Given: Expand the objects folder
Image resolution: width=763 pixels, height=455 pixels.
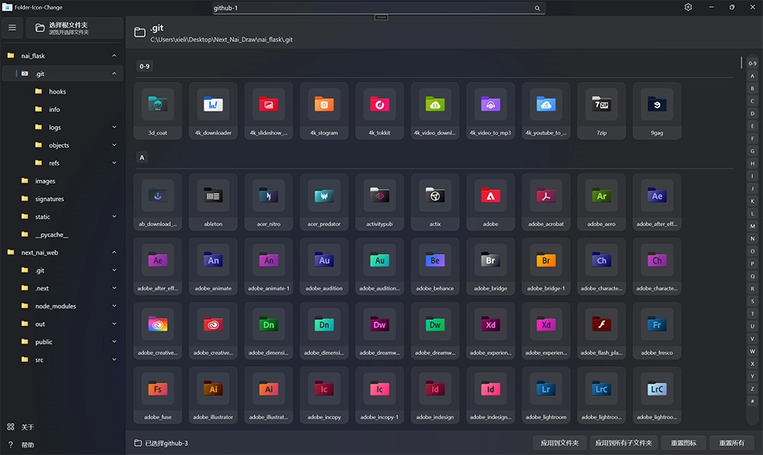Looking at the screenshot, I should pos(114,145).
